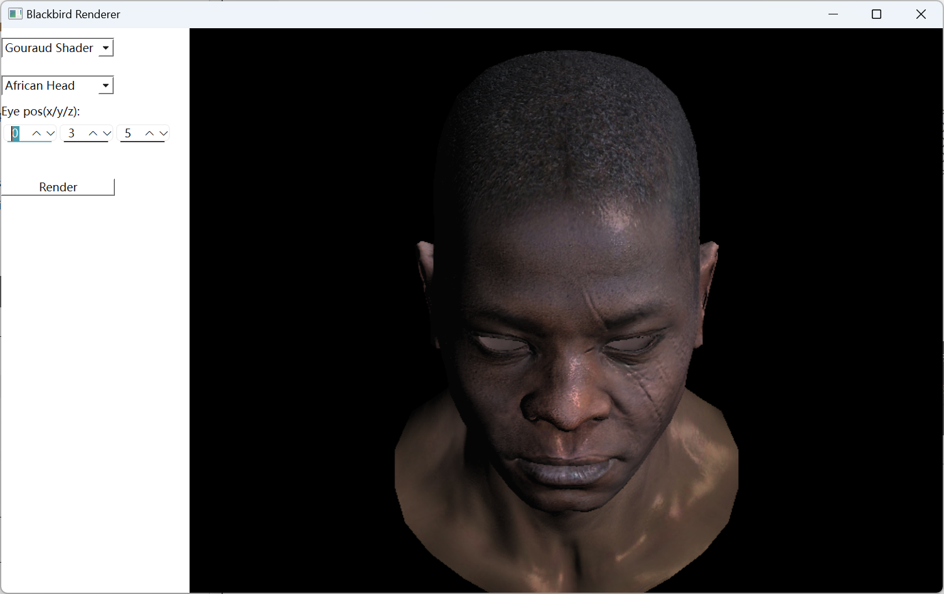Close the Blackbird Renderer window

click(x=921, y=14)
